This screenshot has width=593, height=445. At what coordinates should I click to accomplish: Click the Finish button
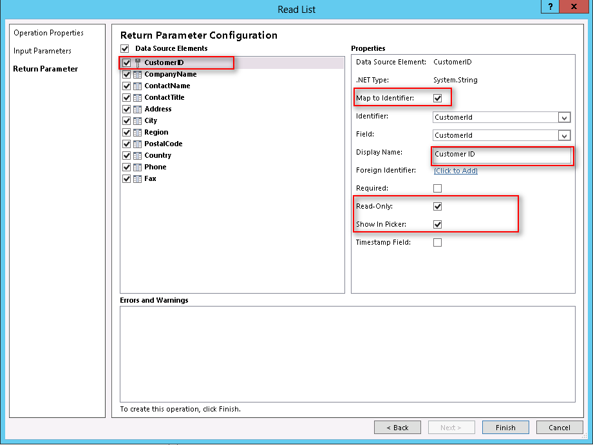505,428
